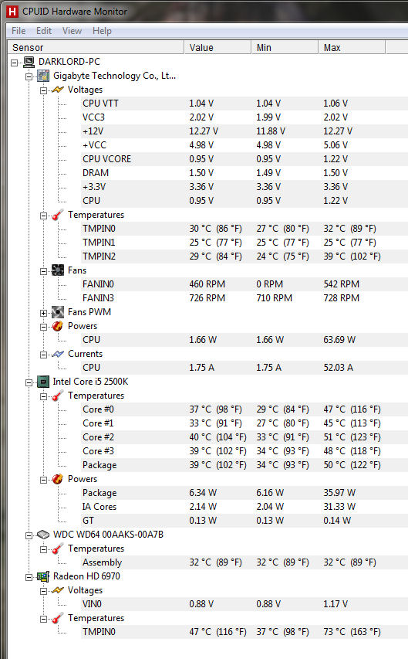Click the Radeon HD 6970 card icon
Image resolution: width=408 pixels, height=659 pixels.
pos(43,576)
